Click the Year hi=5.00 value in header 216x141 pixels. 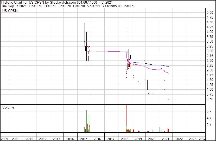click(x=112, y=6)
